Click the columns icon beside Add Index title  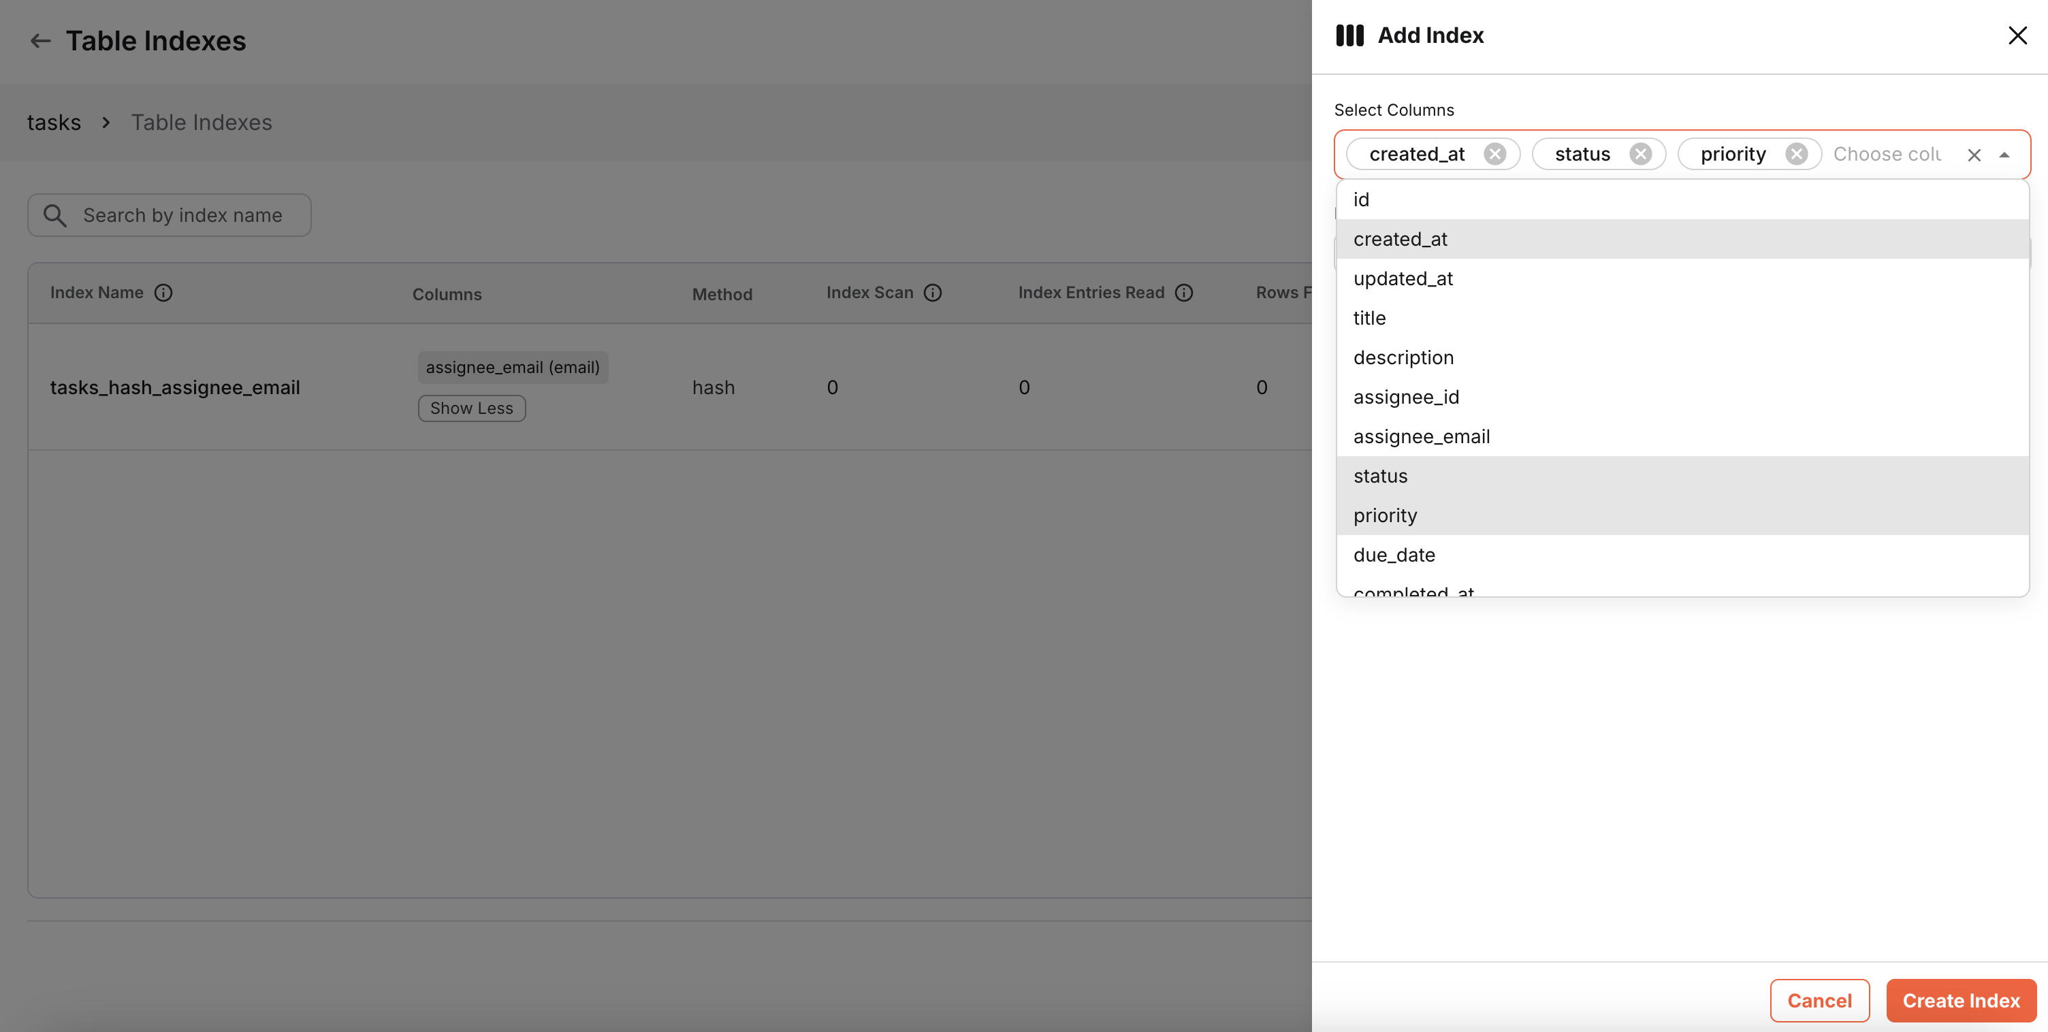tap(1349, 35)
